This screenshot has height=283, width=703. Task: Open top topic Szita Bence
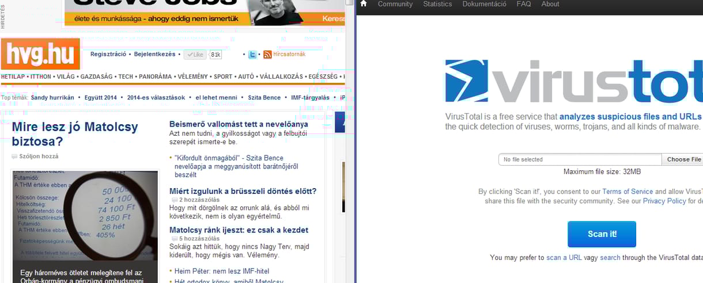(x=264, y=98)
